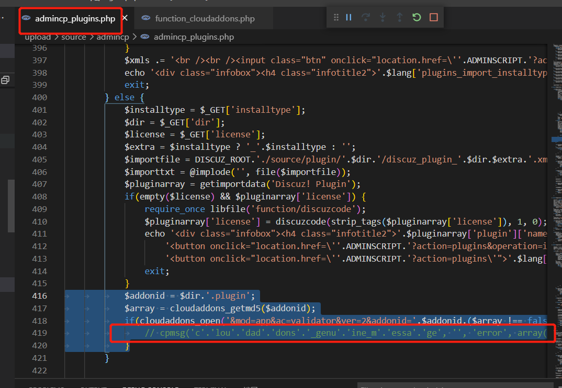This screenshot has width=562, height=388.
Task: Click the getimportdata('Discuz! Plugin') line
Action: (x=242, y=184)
